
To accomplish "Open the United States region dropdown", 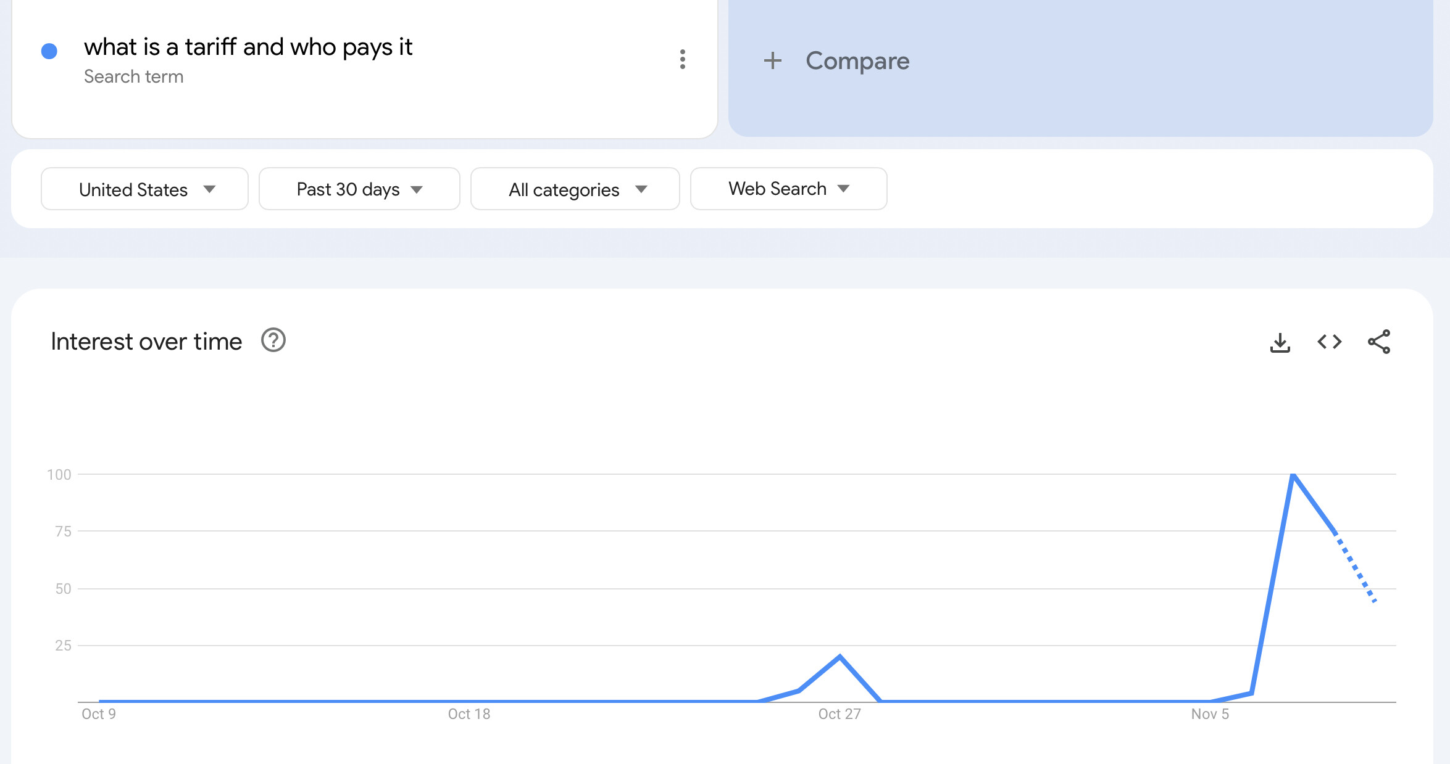I will [144, 189].
